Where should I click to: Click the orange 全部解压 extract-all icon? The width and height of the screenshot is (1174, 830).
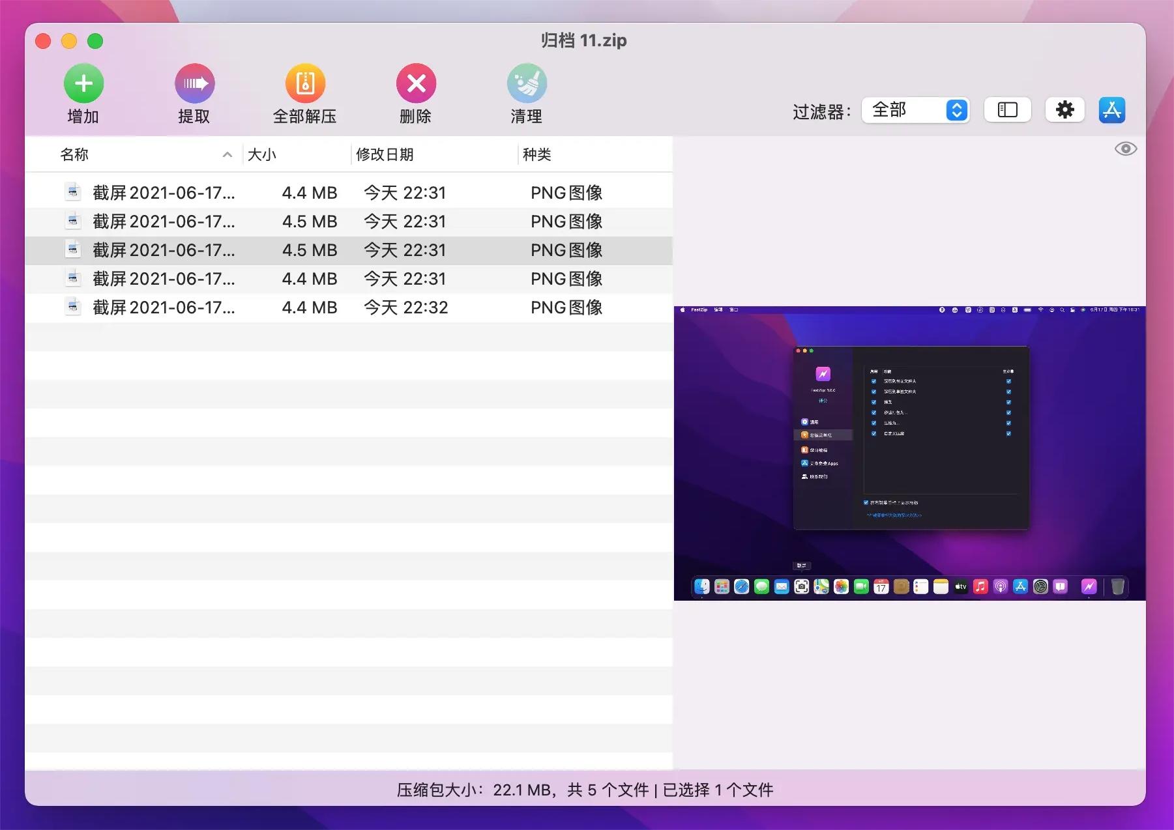(305, 83)
